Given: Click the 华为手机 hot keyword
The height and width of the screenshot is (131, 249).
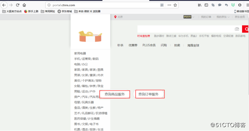Looking at the screenshot, I should click(x=183, y=36).
